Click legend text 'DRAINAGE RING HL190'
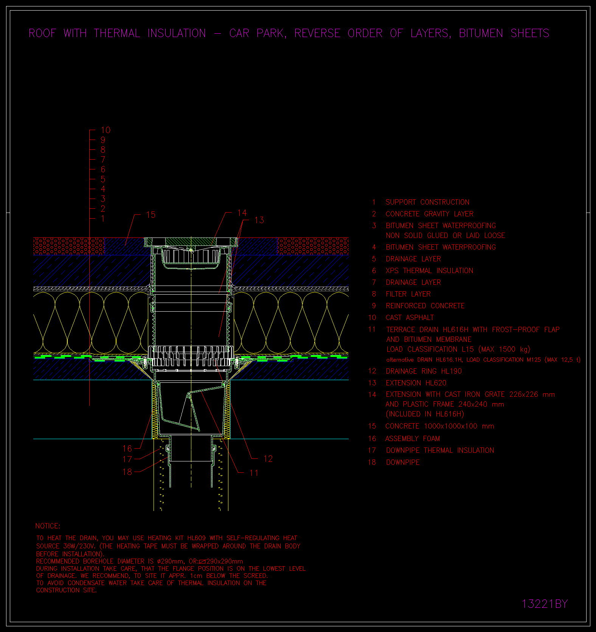This screenshot has width=596, height=632. tap(424, 371)
